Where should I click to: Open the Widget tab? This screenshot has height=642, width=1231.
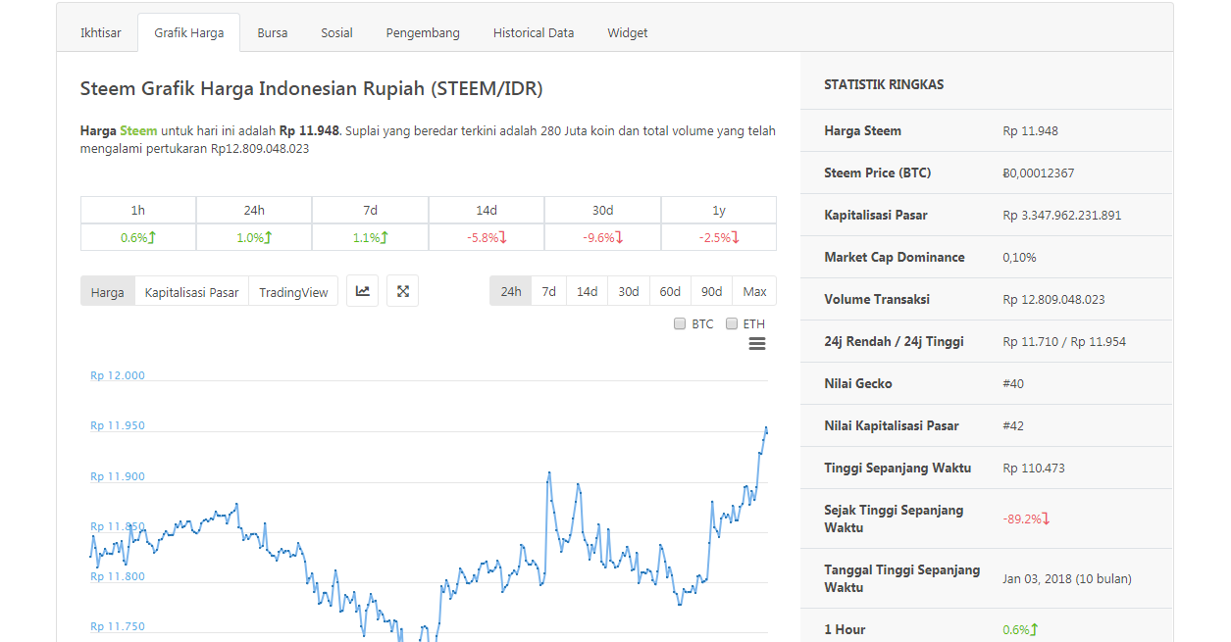(628, 32)
